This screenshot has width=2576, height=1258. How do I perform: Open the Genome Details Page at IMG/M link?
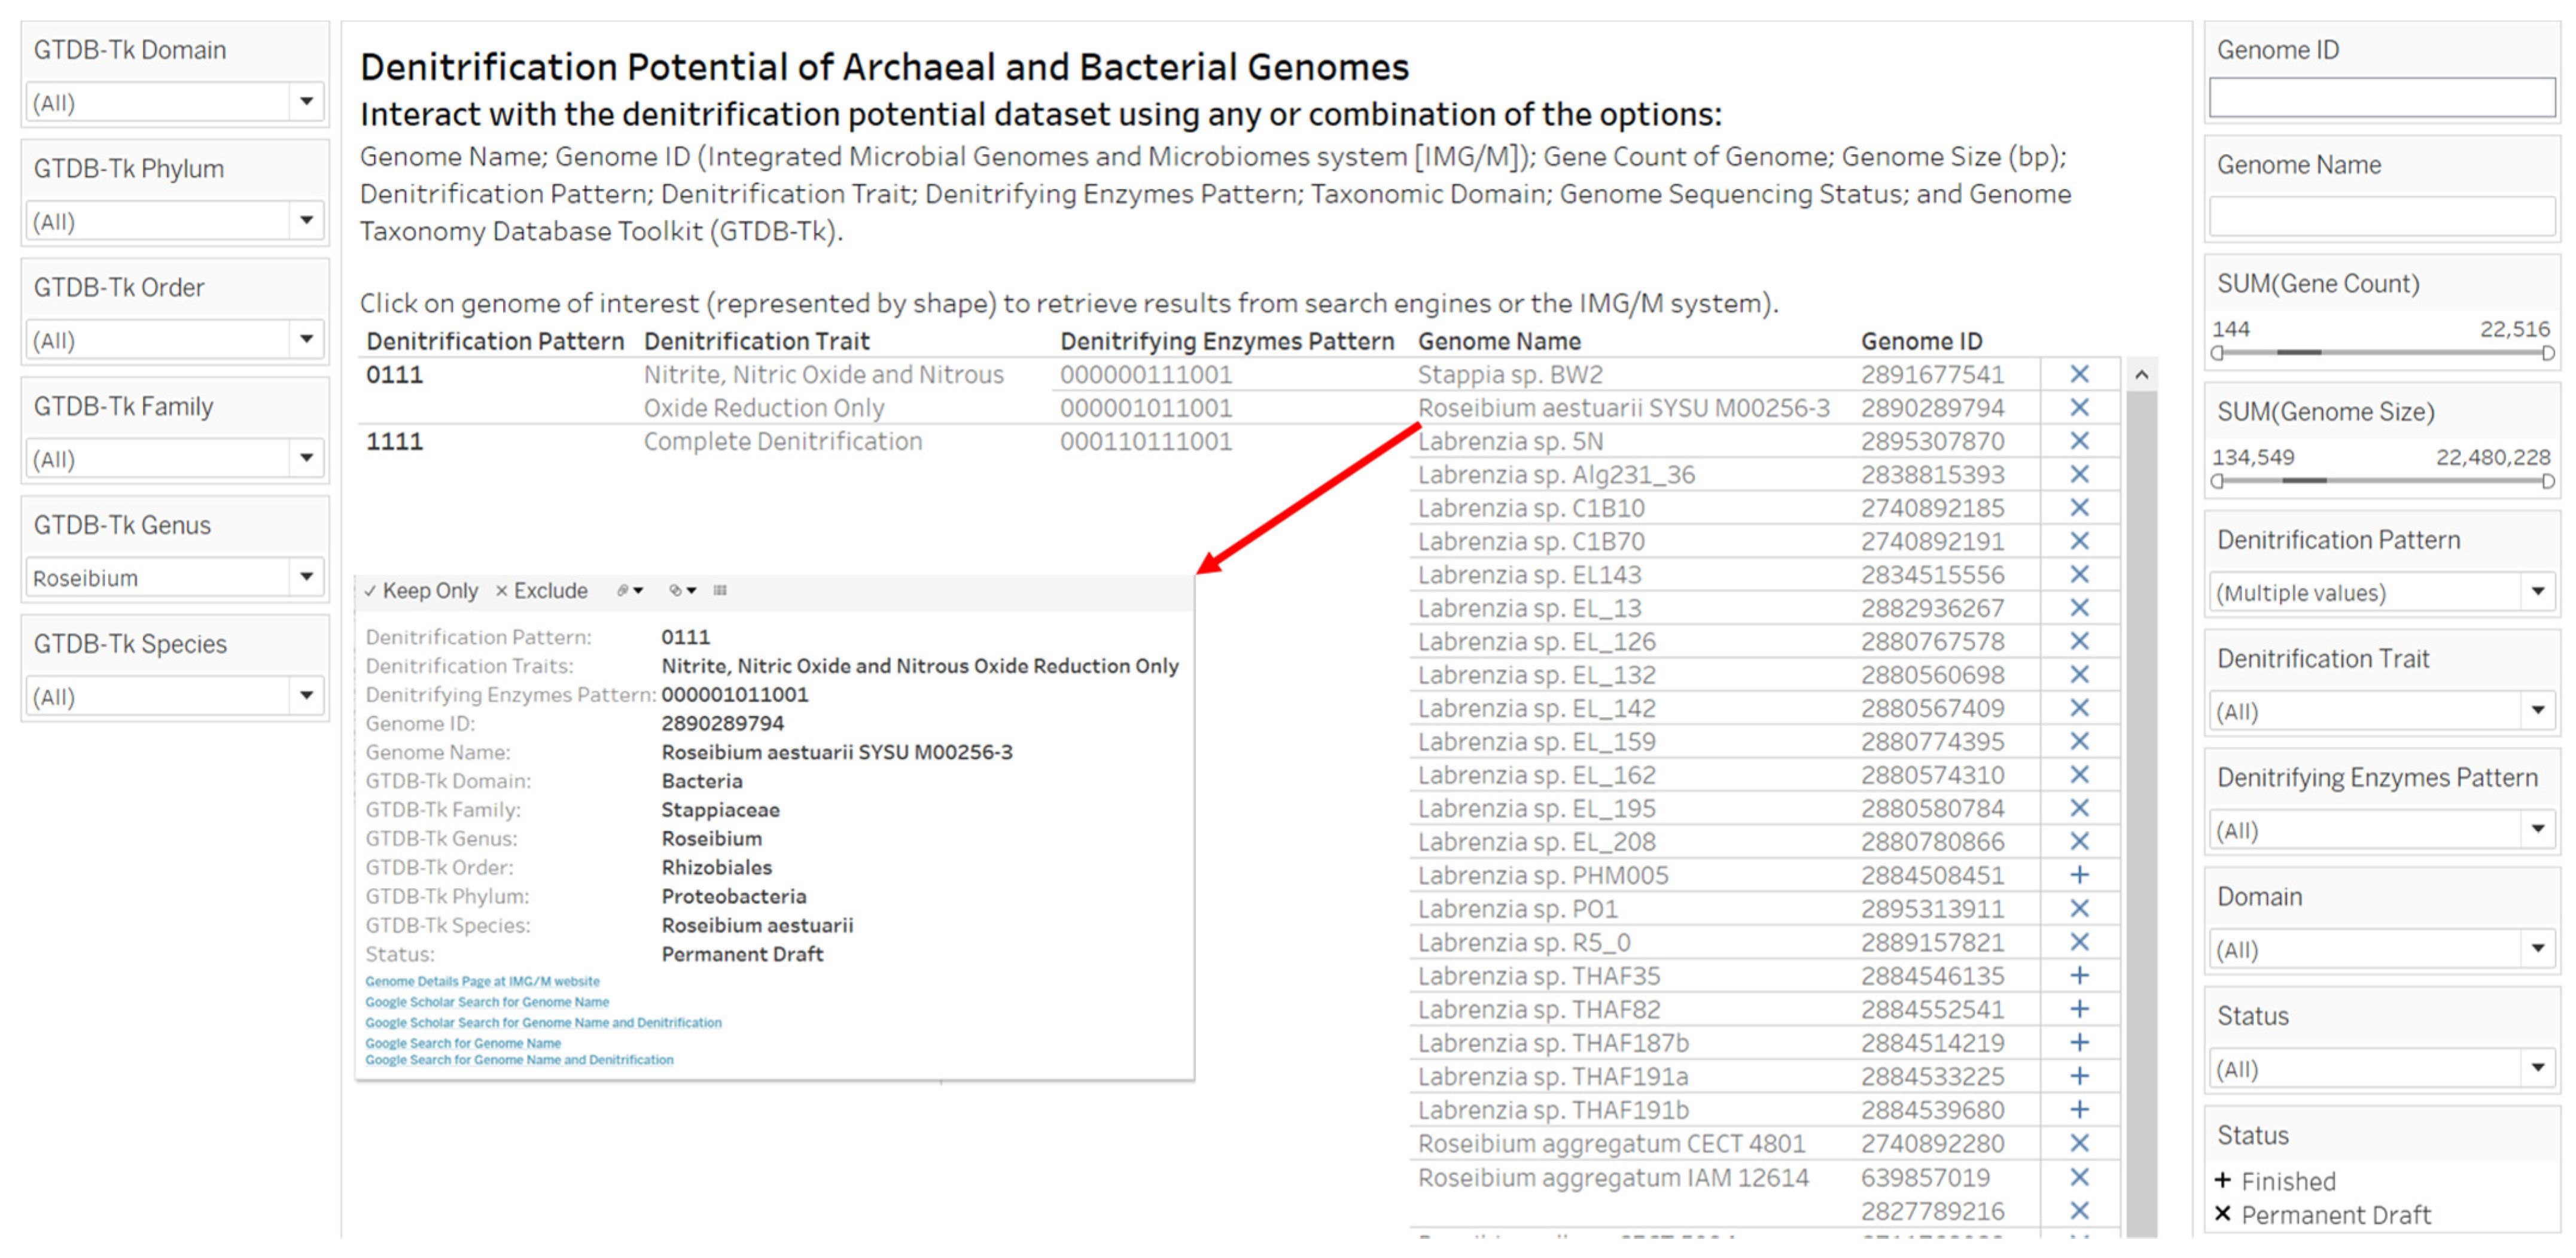coord(482,981)
